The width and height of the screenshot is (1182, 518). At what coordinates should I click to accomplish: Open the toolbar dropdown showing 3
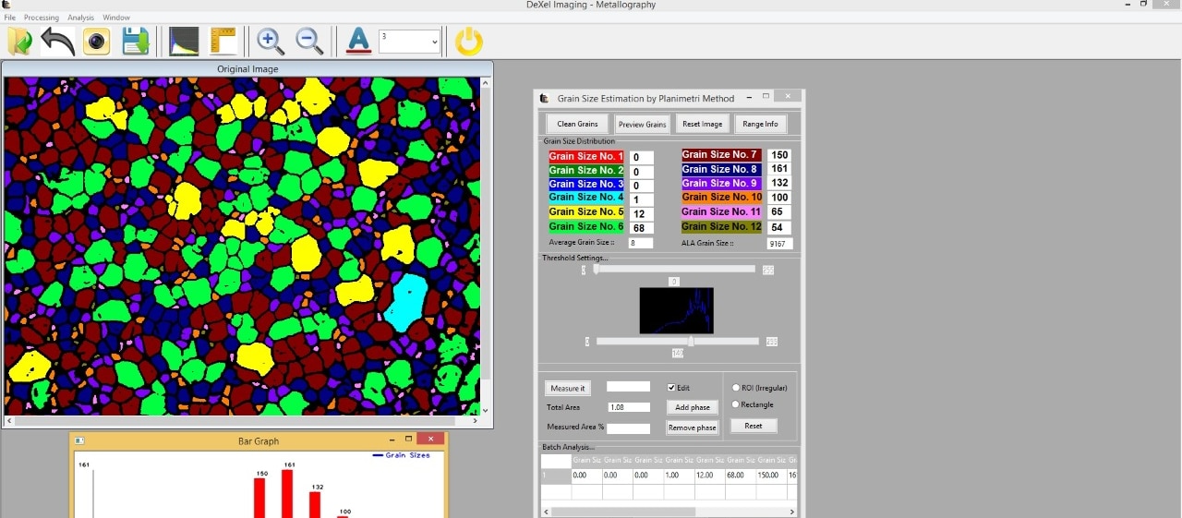pyautogui.click(x=409, y=41)
